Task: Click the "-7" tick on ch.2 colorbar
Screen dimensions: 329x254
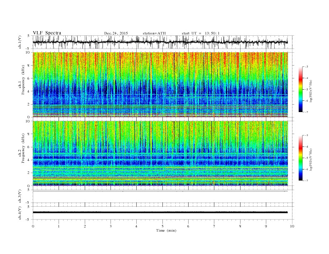Action: pos(307,181)
